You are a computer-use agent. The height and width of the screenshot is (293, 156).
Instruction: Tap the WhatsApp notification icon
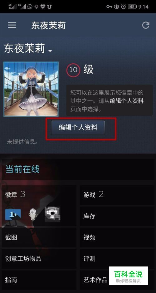(30, 7)
